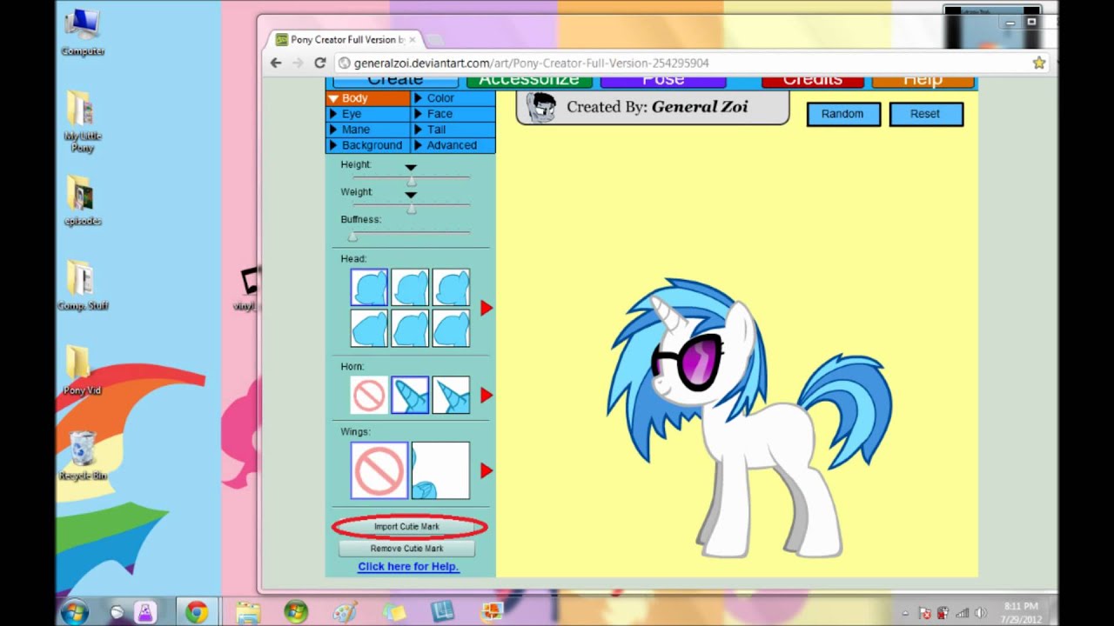Open Paint from the taskbar
The width and height of the screenshot is (1114, 626).
pos(346,612)
